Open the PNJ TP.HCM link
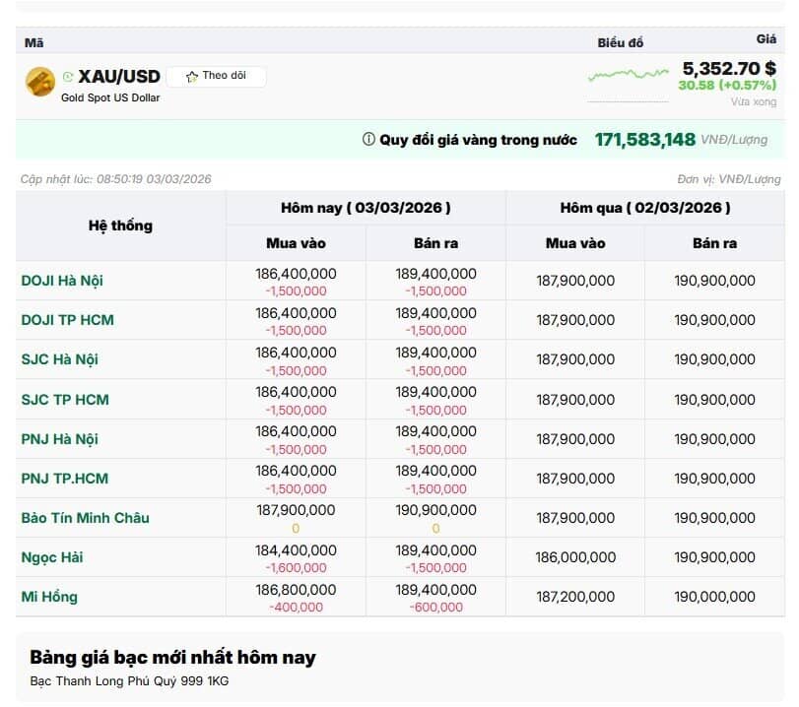799x707 pixels. pyautogui.click(x=65, y=479)
